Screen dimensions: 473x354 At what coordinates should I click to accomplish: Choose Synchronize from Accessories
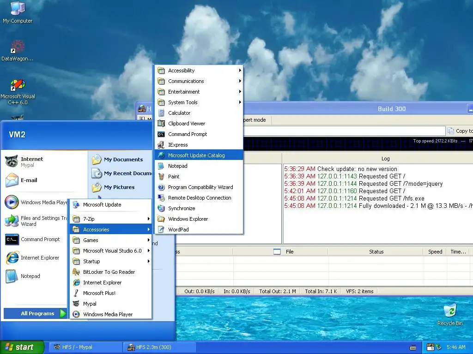tap(199, 208)
